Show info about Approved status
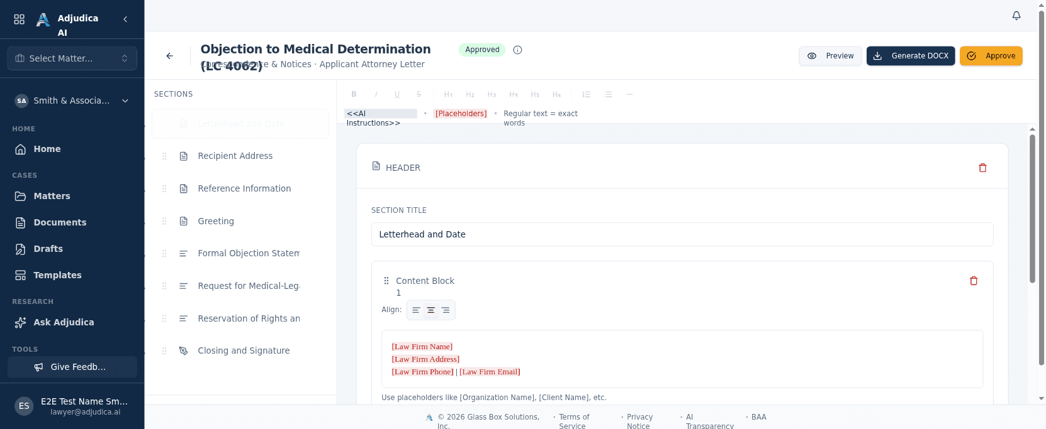Image resolution: width=1046 pixels, height=429 pixels. tap(517, 50)
